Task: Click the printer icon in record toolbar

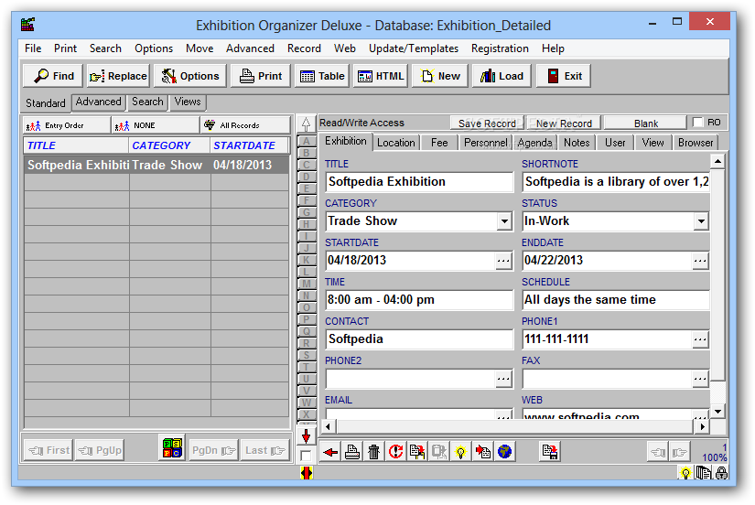Action: (352, 452)
